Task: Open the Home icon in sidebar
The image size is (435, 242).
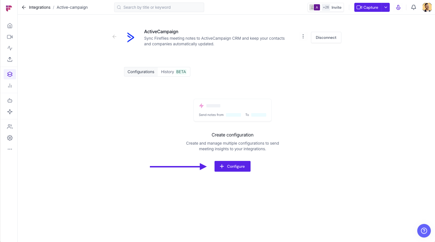Action: coord(10,26)
